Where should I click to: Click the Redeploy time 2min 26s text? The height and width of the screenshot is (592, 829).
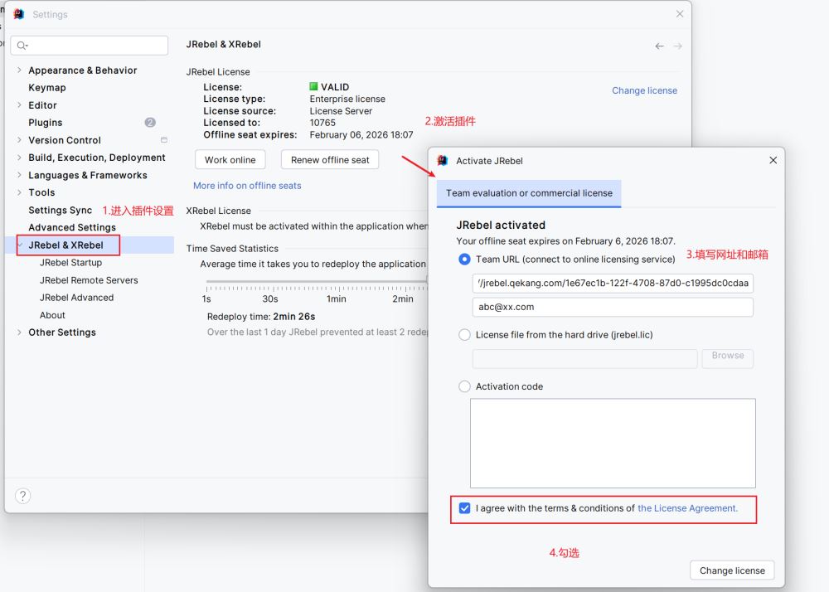coord(261,317)
